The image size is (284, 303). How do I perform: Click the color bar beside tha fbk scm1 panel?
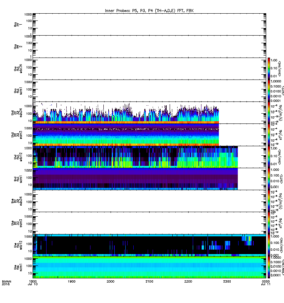(x=269, y=91)
